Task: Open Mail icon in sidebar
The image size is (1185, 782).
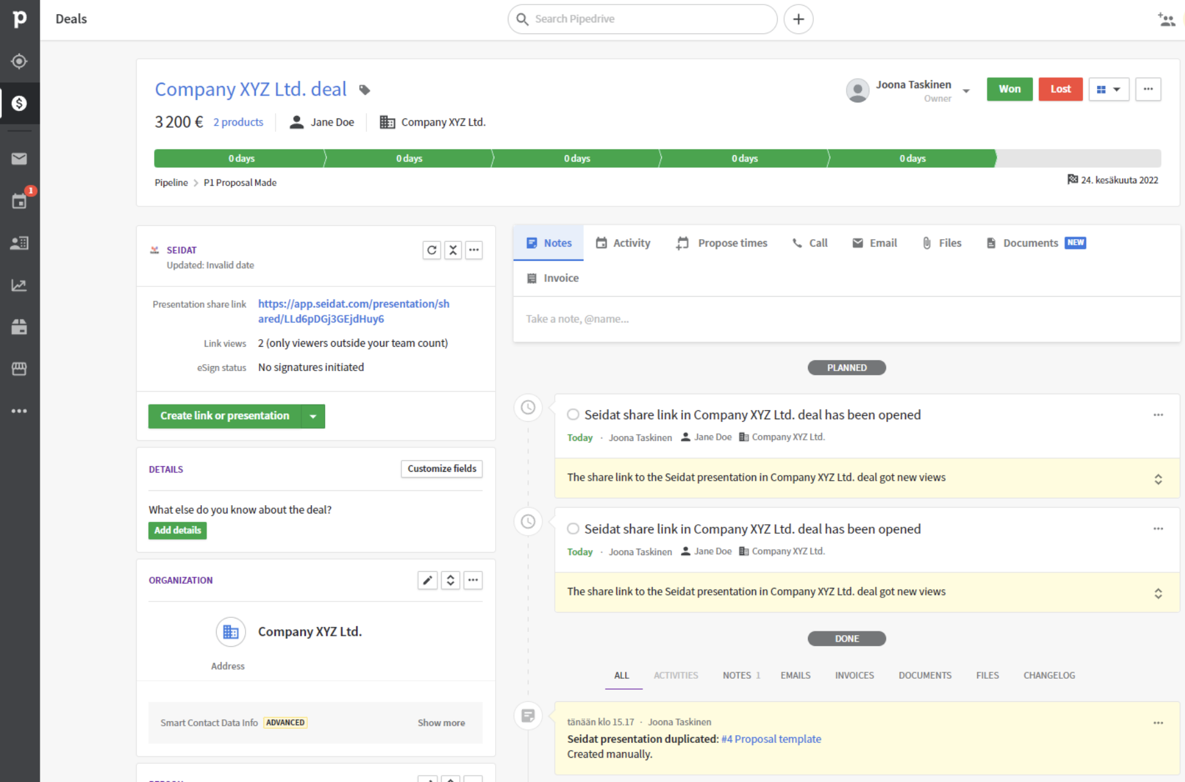Action: [19, 158]
